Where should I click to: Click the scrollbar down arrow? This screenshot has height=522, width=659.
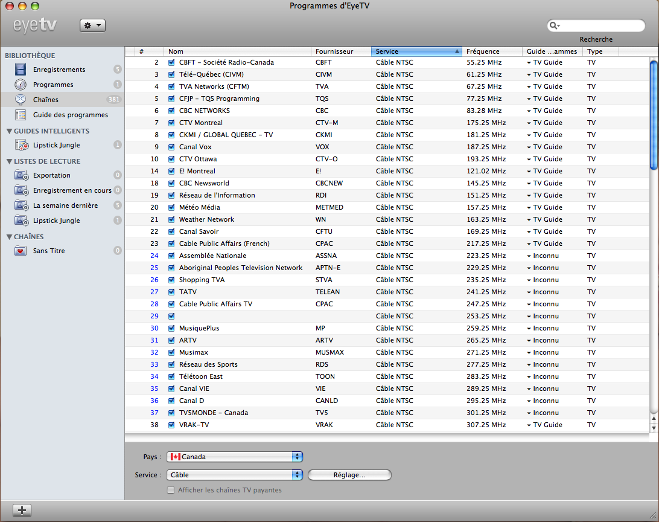pos(654,428)
